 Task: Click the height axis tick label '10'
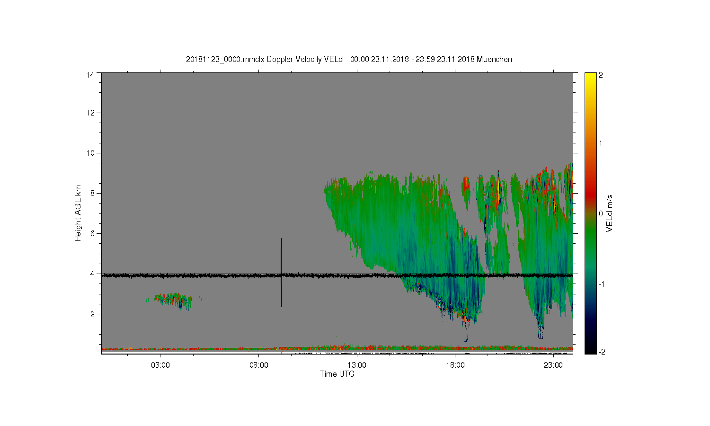coord(90,153)
